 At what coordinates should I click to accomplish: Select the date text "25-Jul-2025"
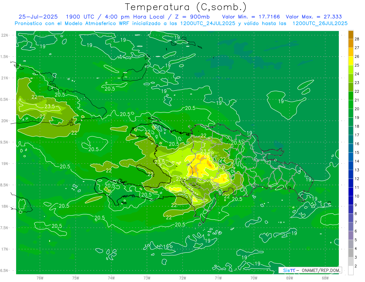click(38, 17)
